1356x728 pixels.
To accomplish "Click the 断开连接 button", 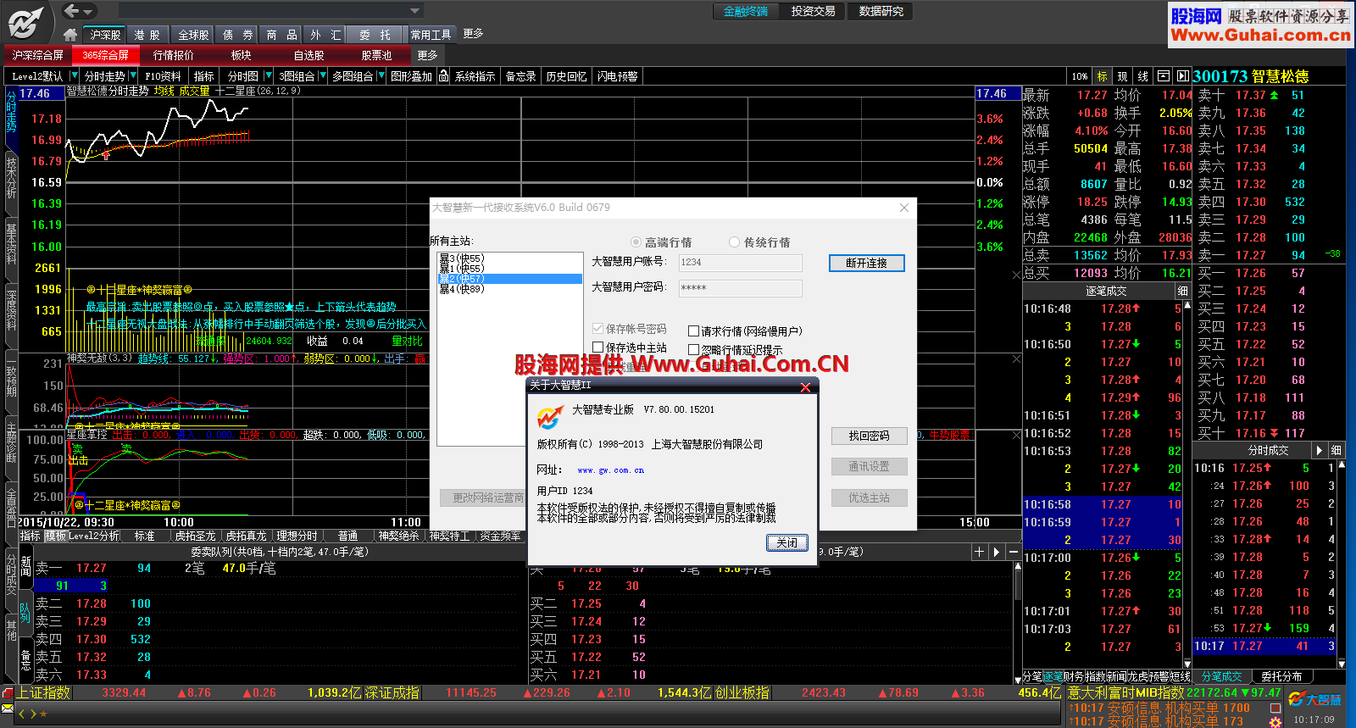I will 866,263.
